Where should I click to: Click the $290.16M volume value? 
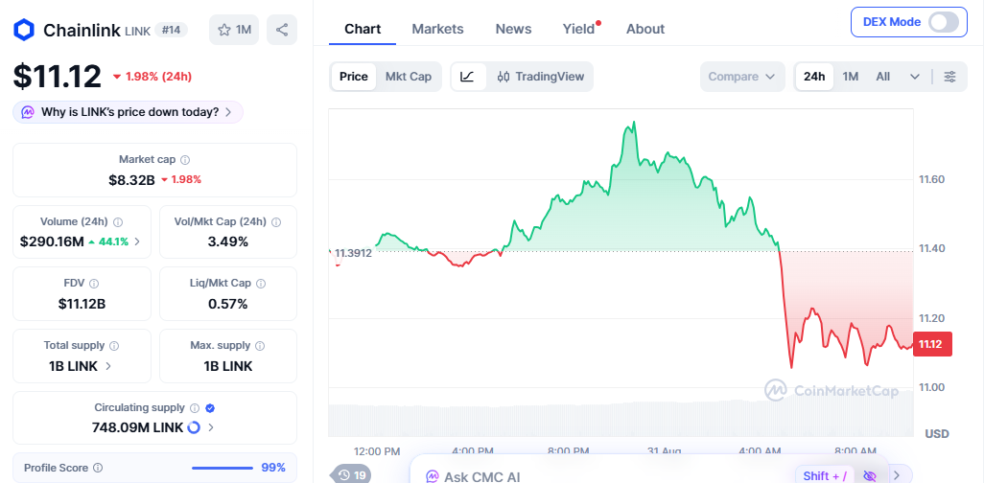point(52,241)
